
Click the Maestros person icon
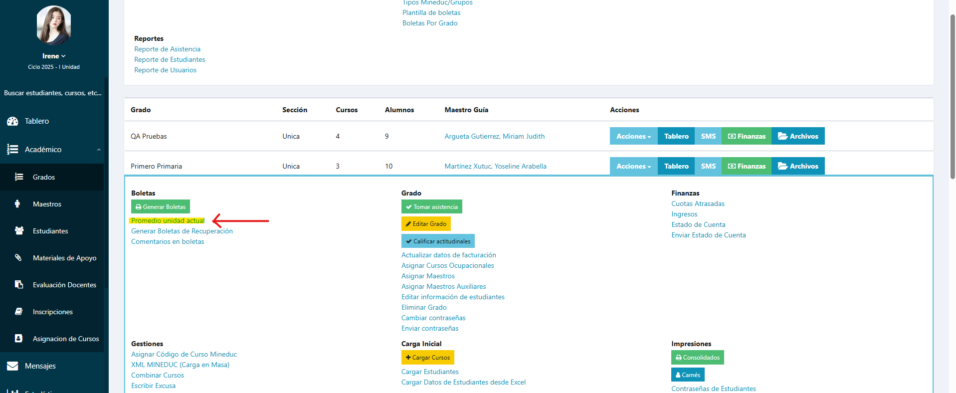(18, 204)
